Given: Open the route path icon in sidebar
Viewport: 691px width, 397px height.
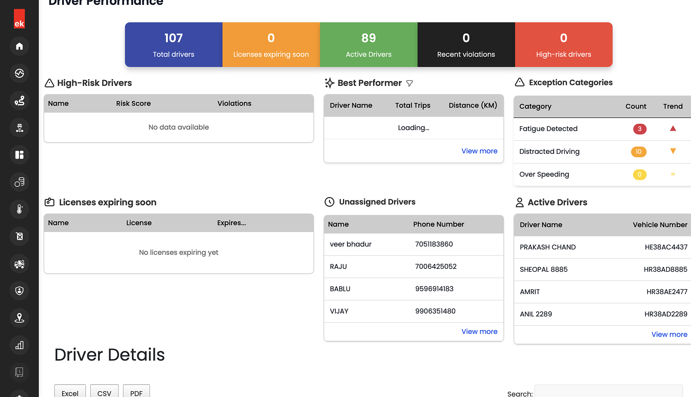Looking at the screenshot, I should pyautogui.click(x=19, y=100).
